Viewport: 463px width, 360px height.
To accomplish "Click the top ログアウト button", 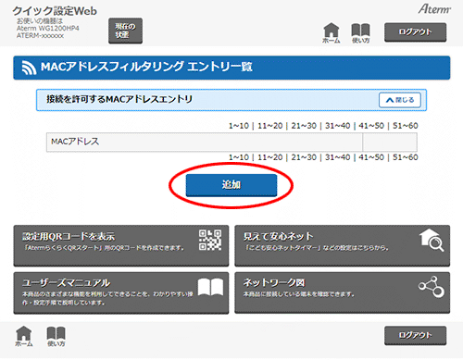I will pos(415,31).
